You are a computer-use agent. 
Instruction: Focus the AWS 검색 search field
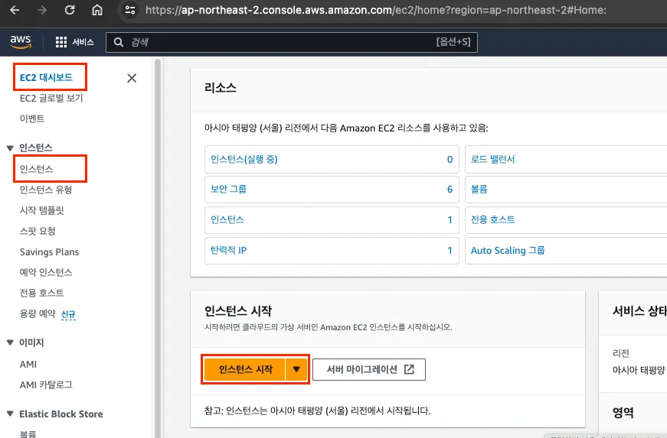[x=292, y=43]
